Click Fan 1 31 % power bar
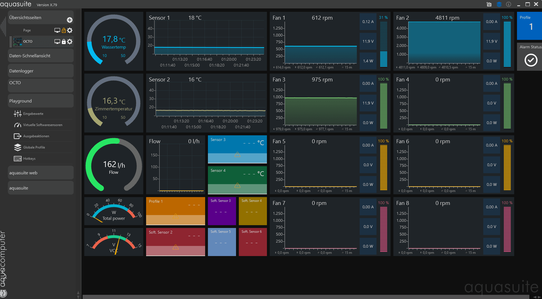 pyautogui.click(x=384, y=44)
